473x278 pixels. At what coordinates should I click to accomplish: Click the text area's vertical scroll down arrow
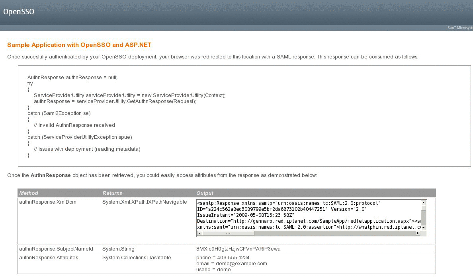coord(424,228)
